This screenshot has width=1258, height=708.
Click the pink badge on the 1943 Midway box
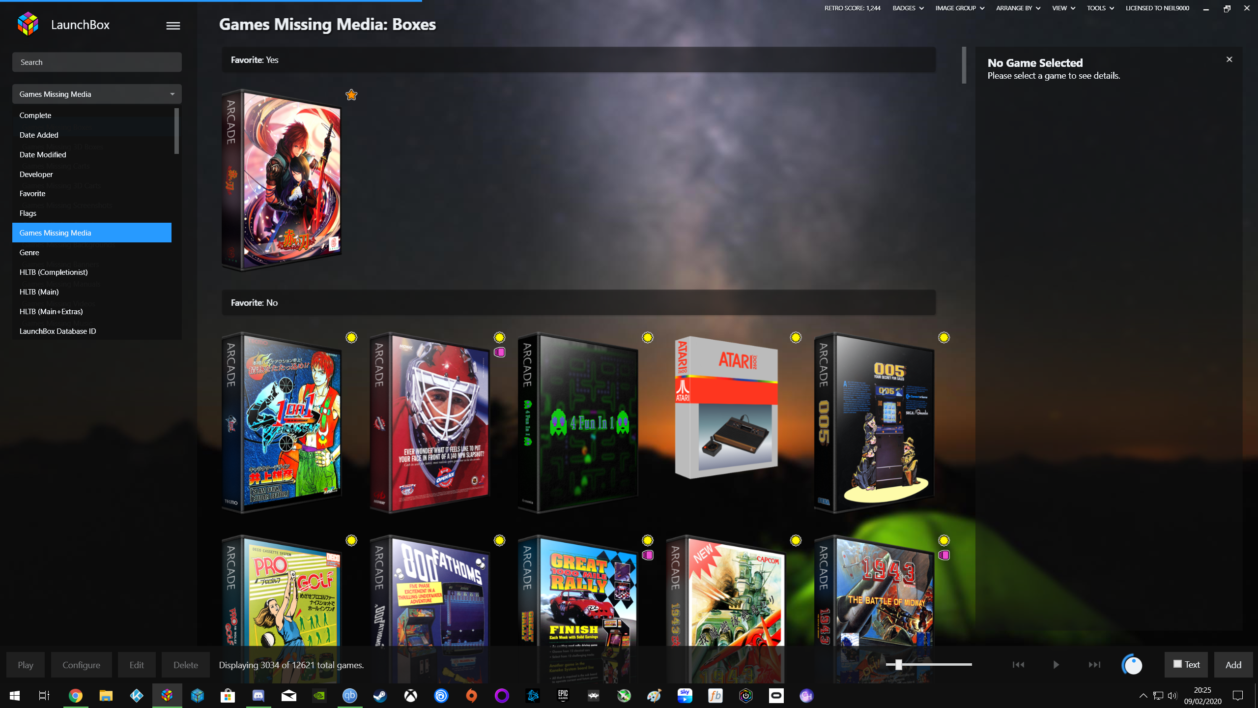coord(944,555)
